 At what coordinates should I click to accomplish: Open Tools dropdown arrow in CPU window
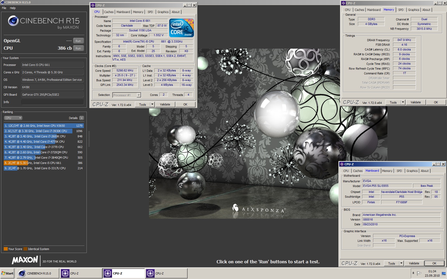[x=152, y=104]
